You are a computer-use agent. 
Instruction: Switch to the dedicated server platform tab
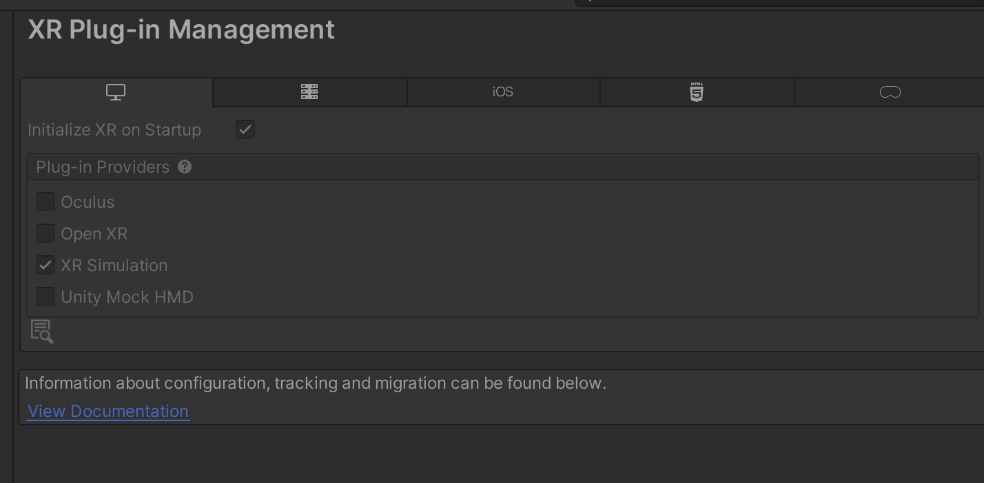[310, 92]
